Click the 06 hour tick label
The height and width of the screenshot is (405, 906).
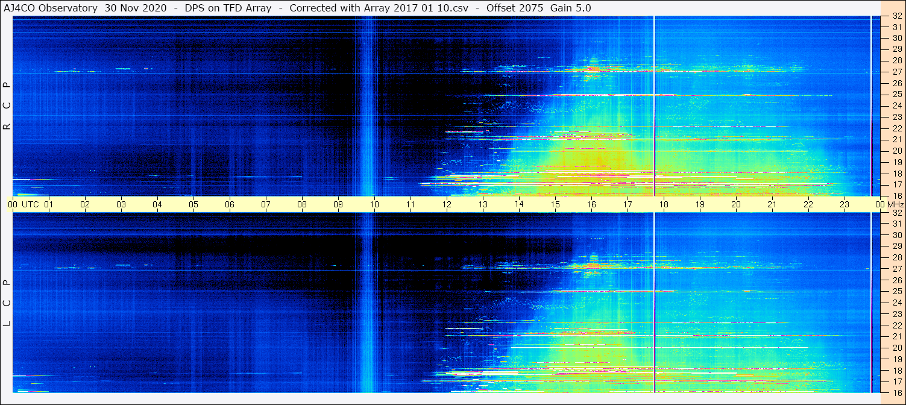(x=230, y=204)
